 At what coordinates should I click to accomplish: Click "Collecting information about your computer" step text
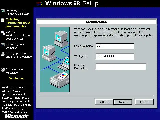18,23
